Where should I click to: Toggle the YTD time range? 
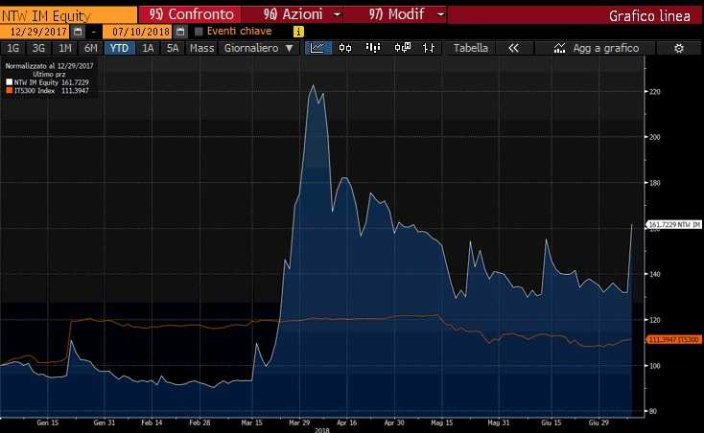point(120,48)
